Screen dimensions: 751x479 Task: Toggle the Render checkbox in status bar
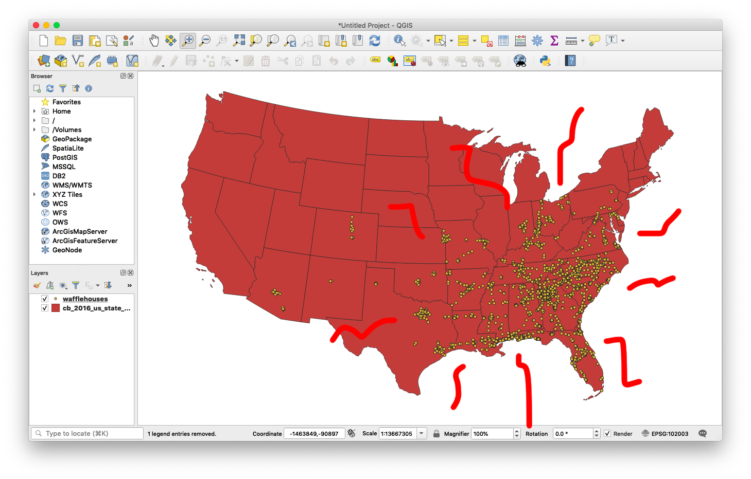point(607,433)
